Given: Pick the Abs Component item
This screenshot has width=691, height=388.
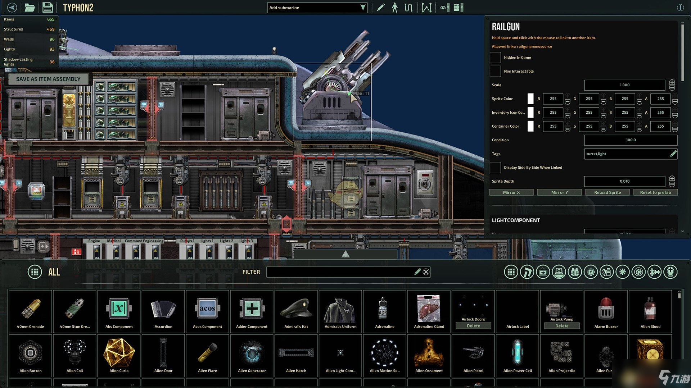Looking at the screenshot, I should click(119, 311).
